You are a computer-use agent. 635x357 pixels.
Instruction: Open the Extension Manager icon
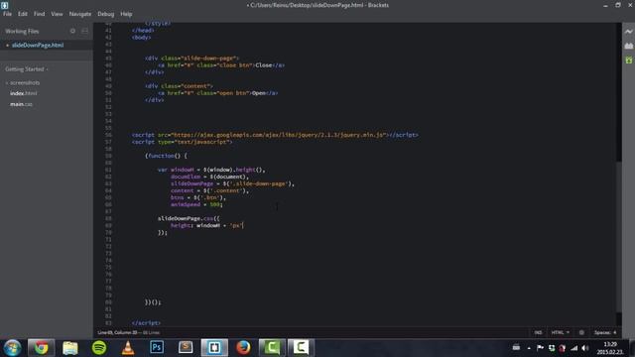tap(628, 46)
